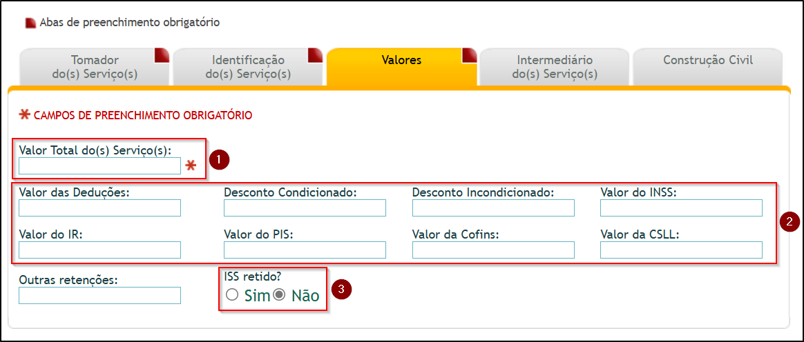Open the Tomador do(s) Serviço(s) tab
This screenshot has width=804, height=342.
(95, 67)
